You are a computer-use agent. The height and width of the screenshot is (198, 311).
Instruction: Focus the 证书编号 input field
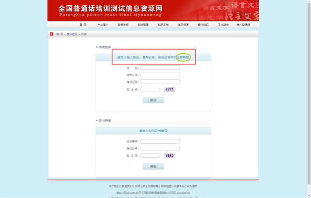160,141
